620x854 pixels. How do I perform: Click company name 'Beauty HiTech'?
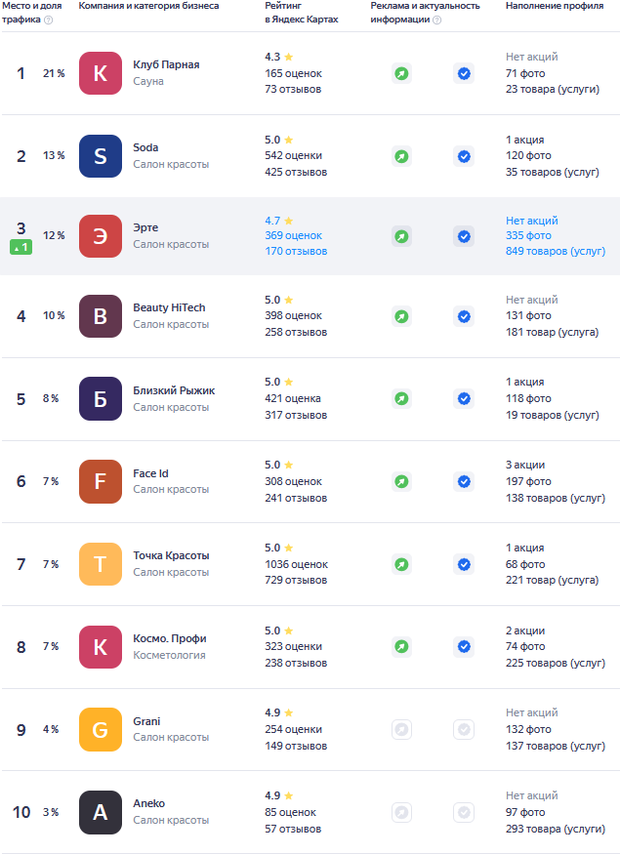[x=169, y=307]
